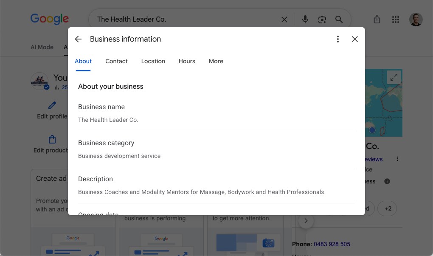Viewport: 433px width, 256px height.
Task: Click the Edit profile pencil icon
Action: (x=52, y=105)
